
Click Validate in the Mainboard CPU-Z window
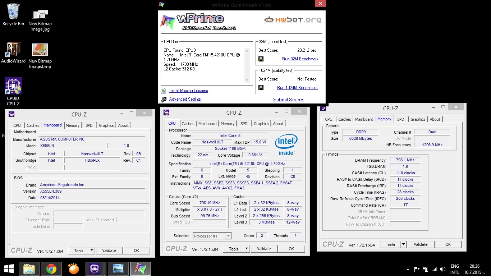(x=109, y=250)
